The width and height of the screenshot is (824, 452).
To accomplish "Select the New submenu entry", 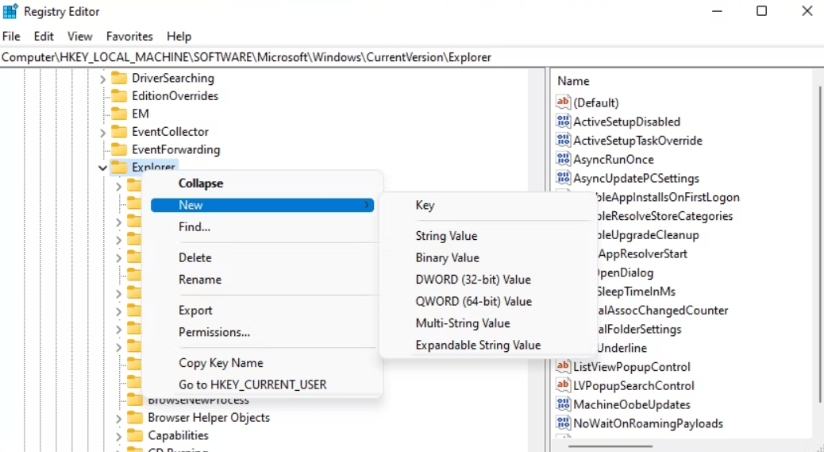I will 262,205.
